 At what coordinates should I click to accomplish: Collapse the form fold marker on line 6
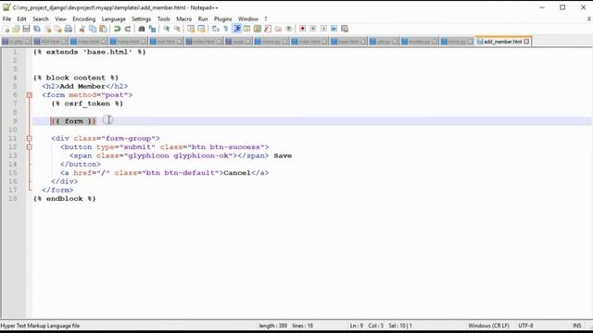tap(29, 95)
